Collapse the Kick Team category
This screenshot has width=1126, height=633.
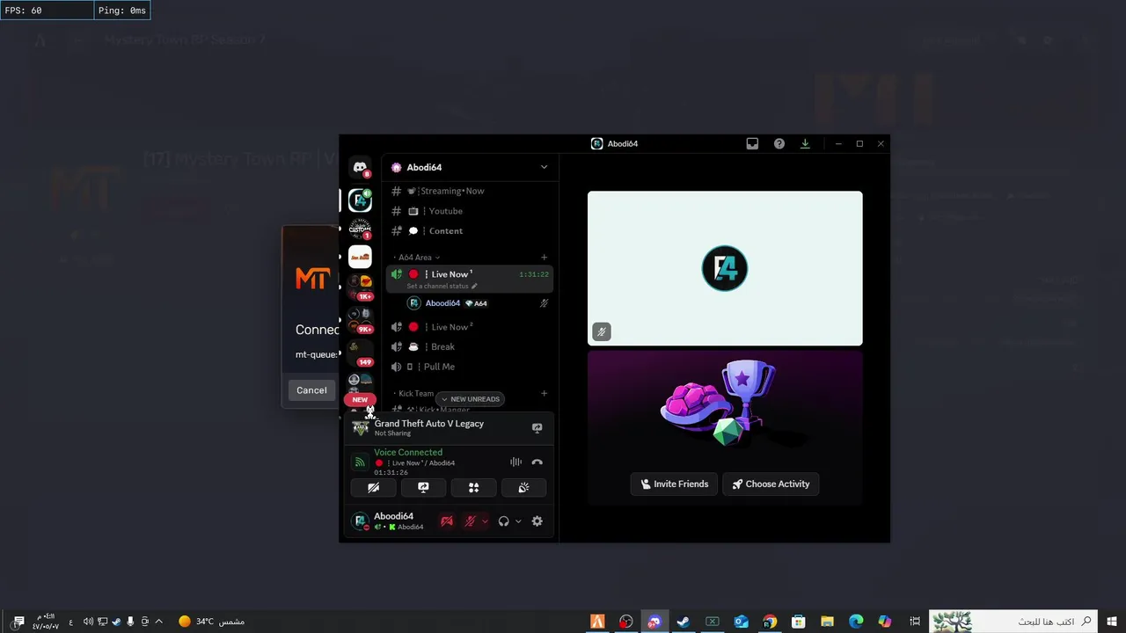(415, 394)
